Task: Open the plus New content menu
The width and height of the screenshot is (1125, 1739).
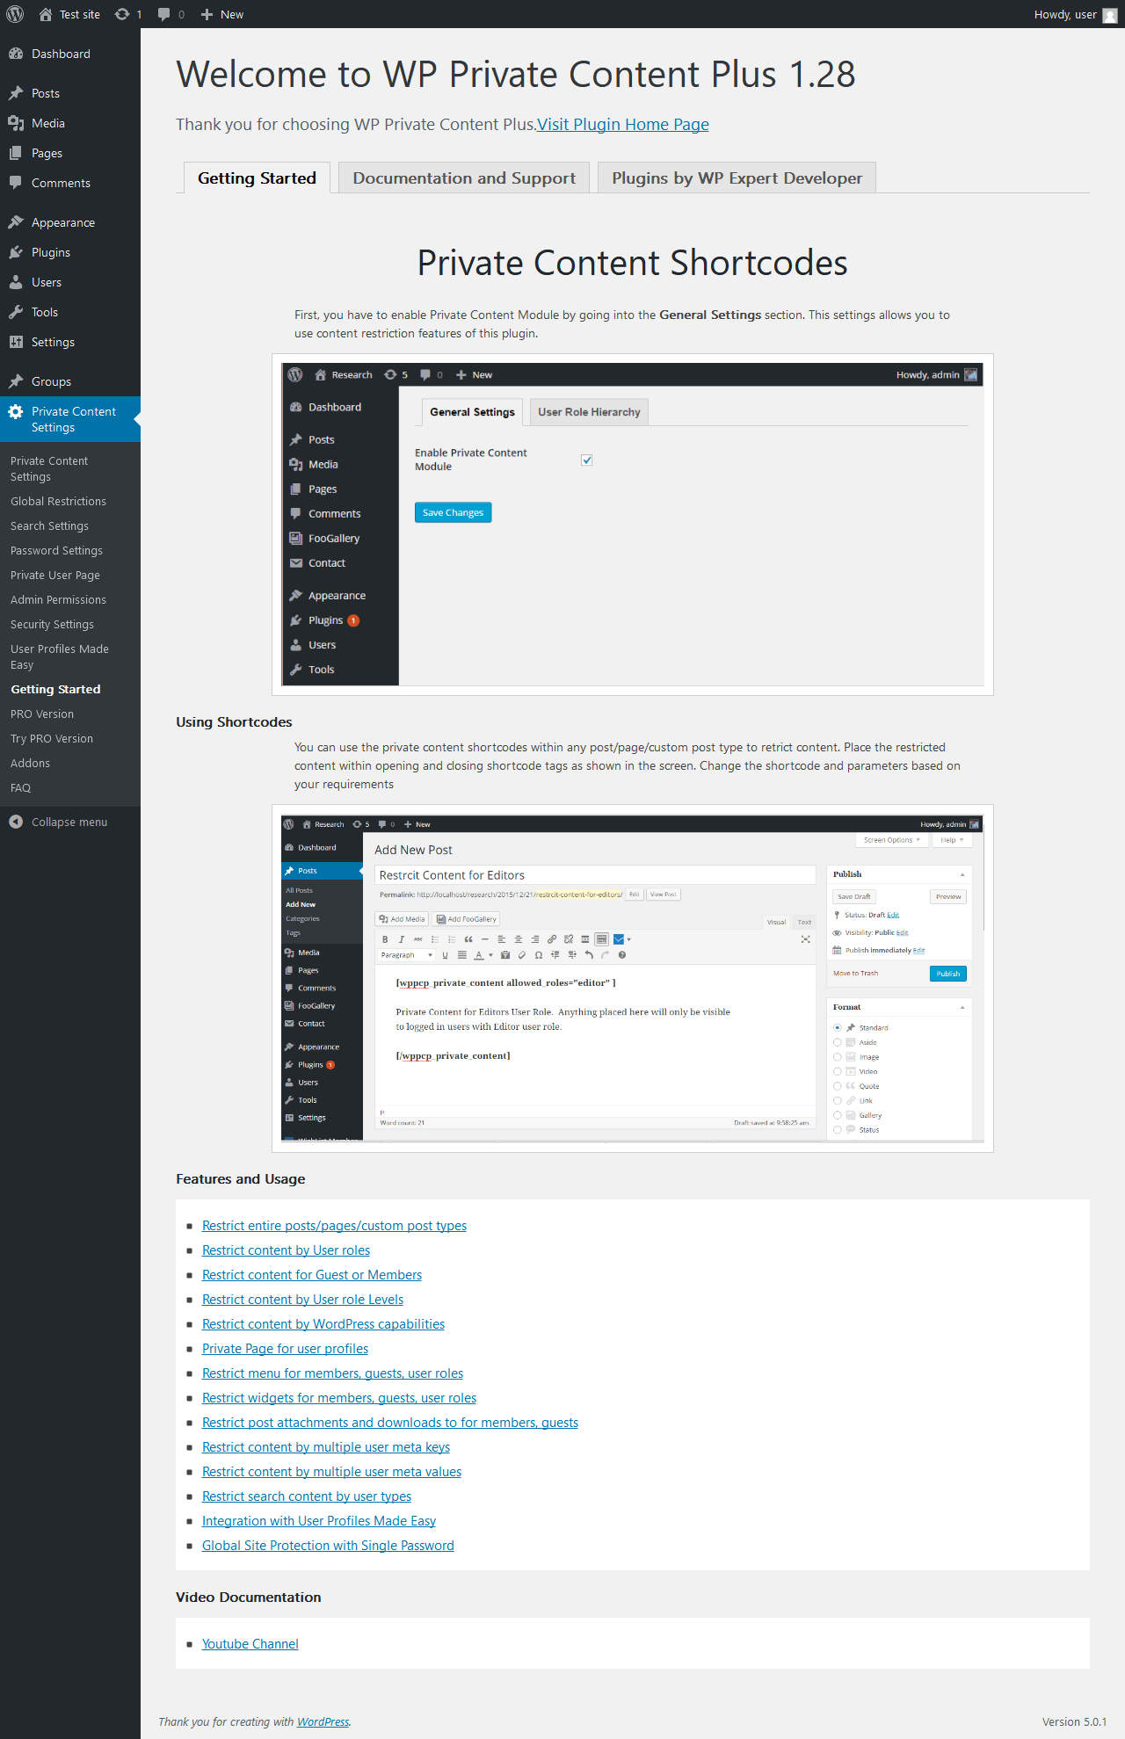Action: tap(222, 14)
